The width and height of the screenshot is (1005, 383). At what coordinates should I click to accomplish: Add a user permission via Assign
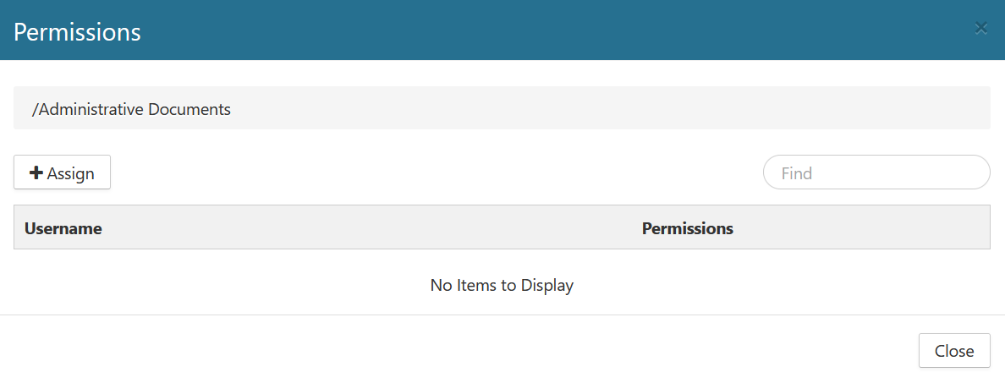tap(63, 173)
